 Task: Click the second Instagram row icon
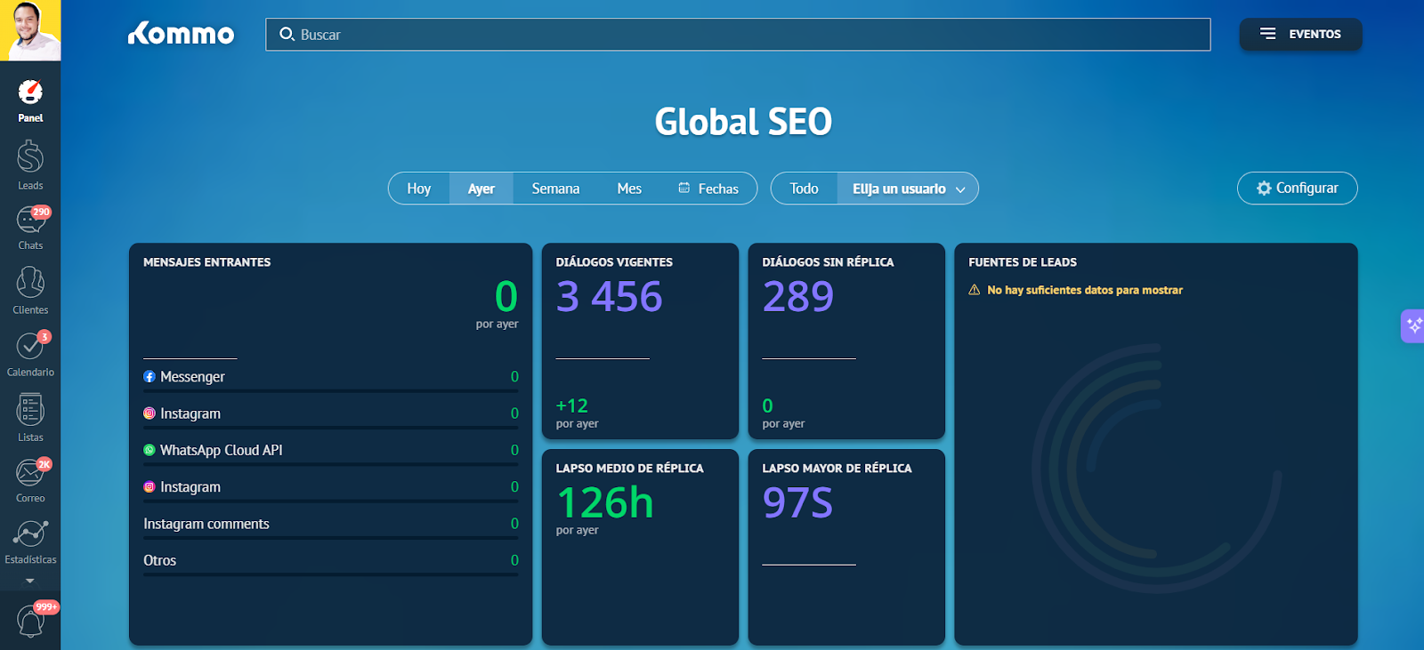(150, 487)
